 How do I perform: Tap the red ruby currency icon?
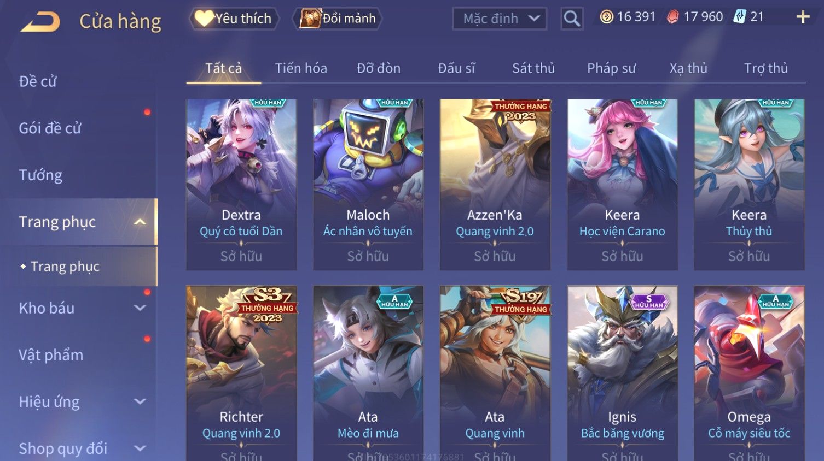click(x=673, y=17)
